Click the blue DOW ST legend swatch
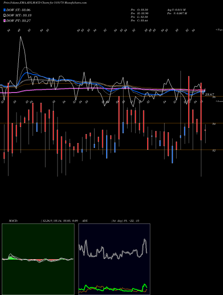Screen dimensions: 223x295 (x=5, y=10)
